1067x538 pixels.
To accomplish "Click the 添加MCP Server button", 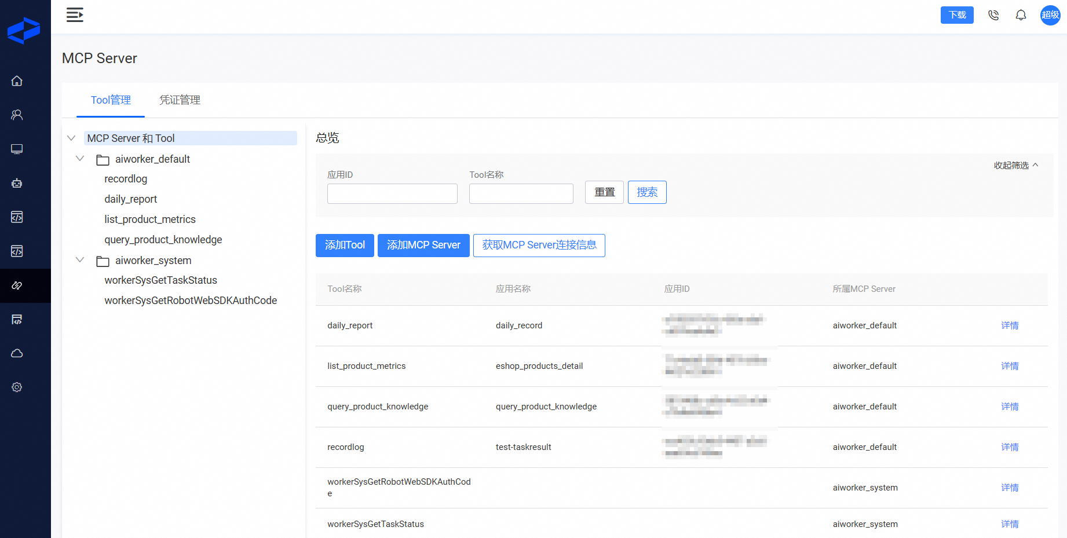I will pyautogui.click(x=423, y=246).
